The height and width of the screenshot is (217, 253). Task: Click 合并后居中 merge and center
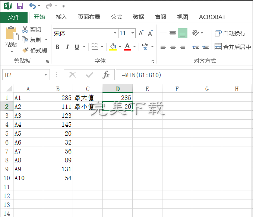coord(233,47)
